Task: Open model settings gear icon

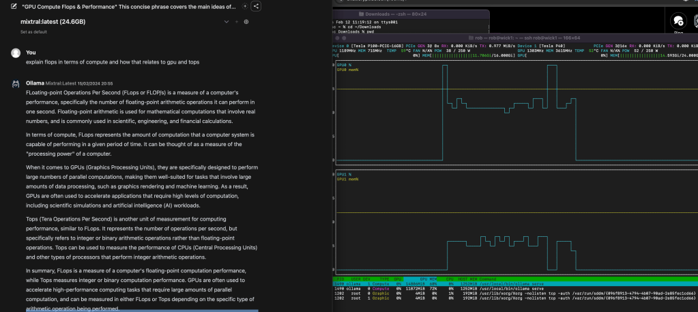Action: coord(246,22)
